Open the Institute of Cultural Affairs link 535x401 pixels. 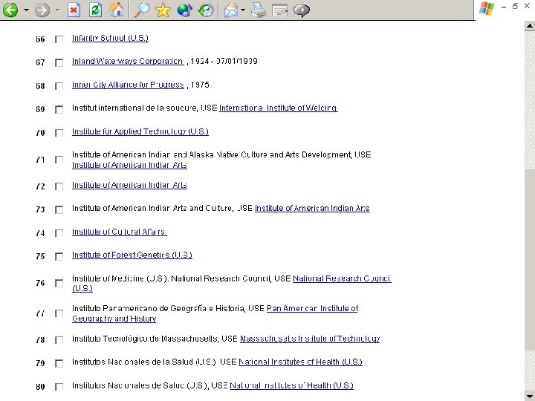click(120, 232)
